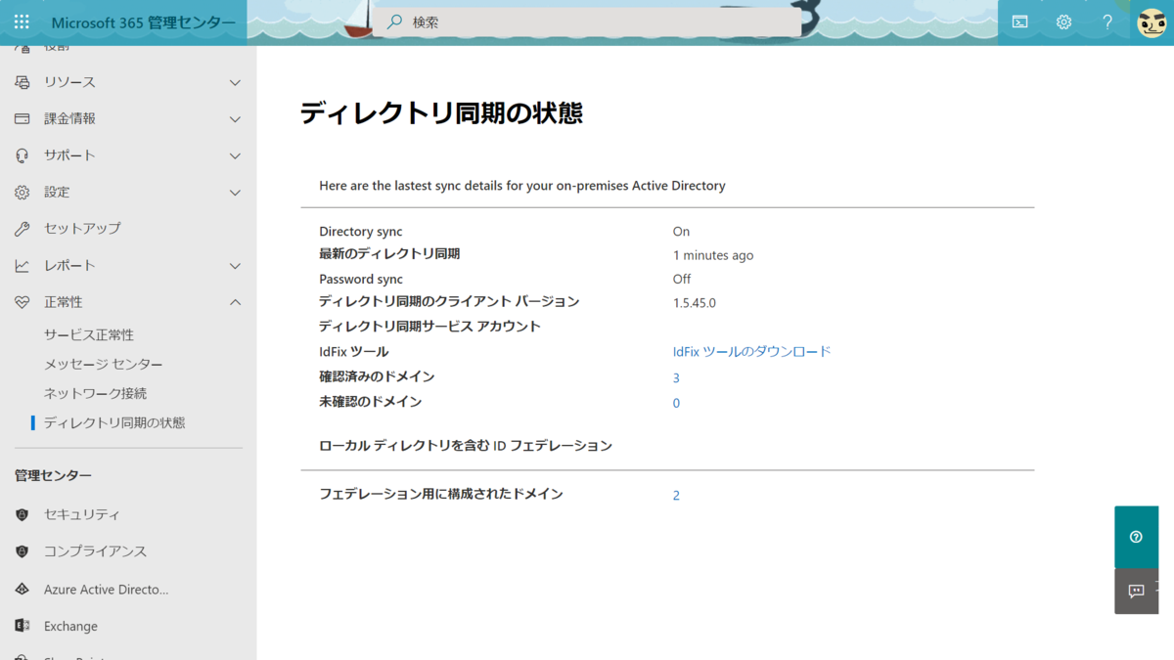
Task: Open the help question mark icon
Action: coord(1107,22)
